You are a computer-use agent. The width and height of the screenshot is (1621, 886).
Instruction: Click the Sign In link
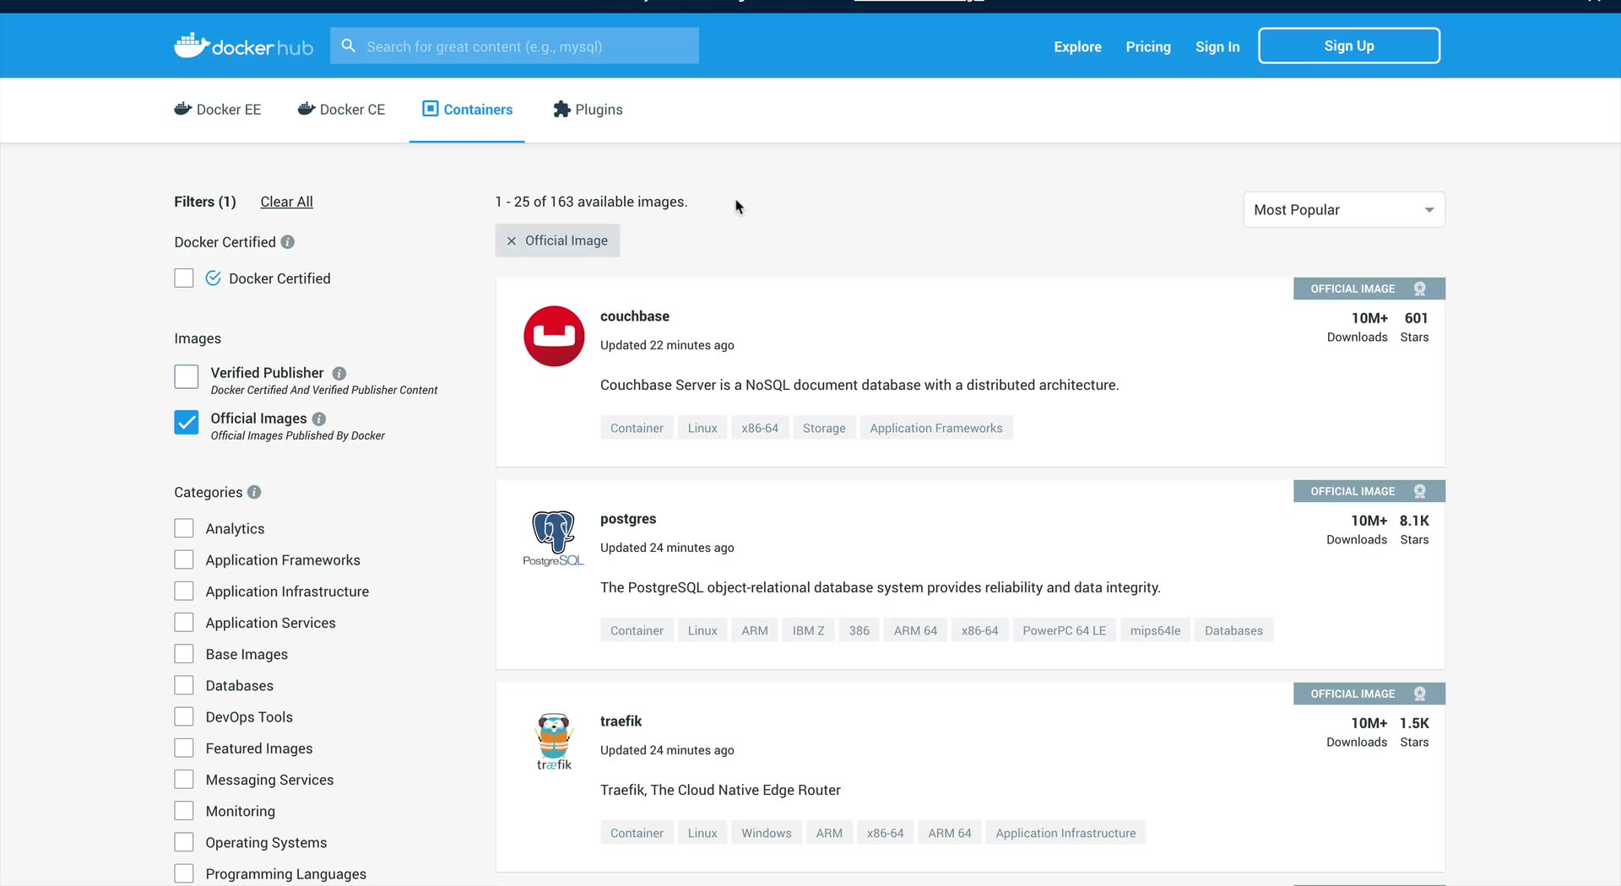[x=1217, y=47]
